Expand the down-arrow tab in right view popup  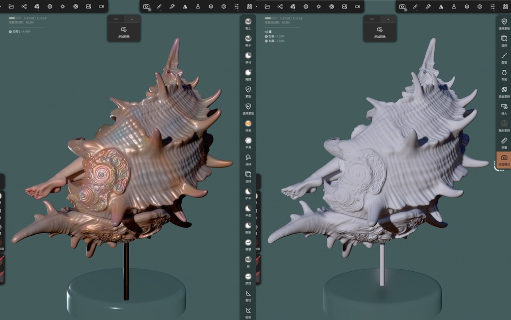pyautogui.click(x=388, y=18)
